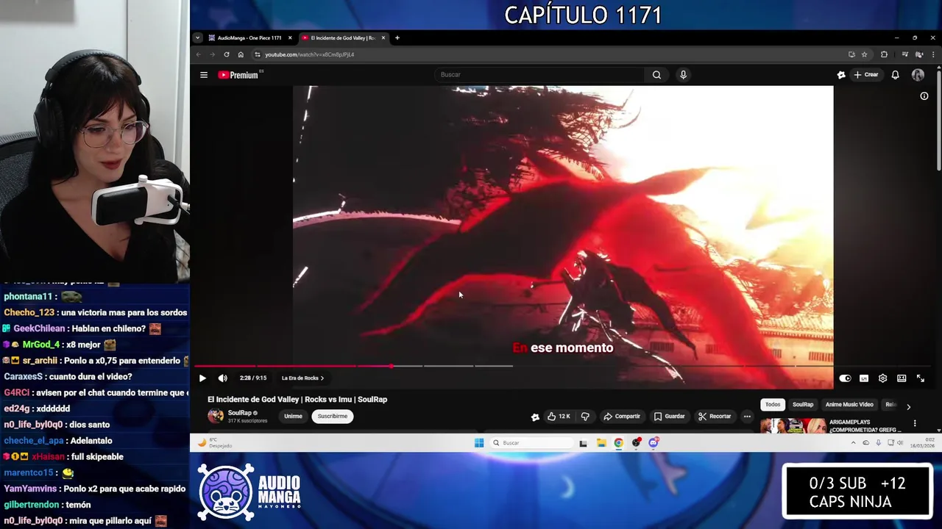Image resolution: width=942 pixels, height=529 pixels.
Task: Open the weather widget showing 6°C
Action: [x=213, y=443]
